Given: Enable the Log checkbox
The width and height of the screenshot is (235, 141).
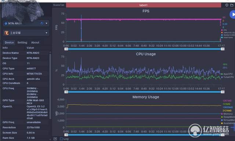Looking at the screenshot, I should pos(61,139).
